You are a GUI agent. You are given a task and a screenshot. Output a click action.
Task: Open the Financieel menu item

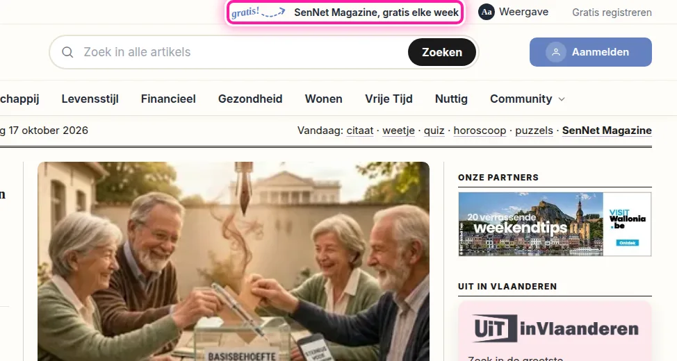168,99
